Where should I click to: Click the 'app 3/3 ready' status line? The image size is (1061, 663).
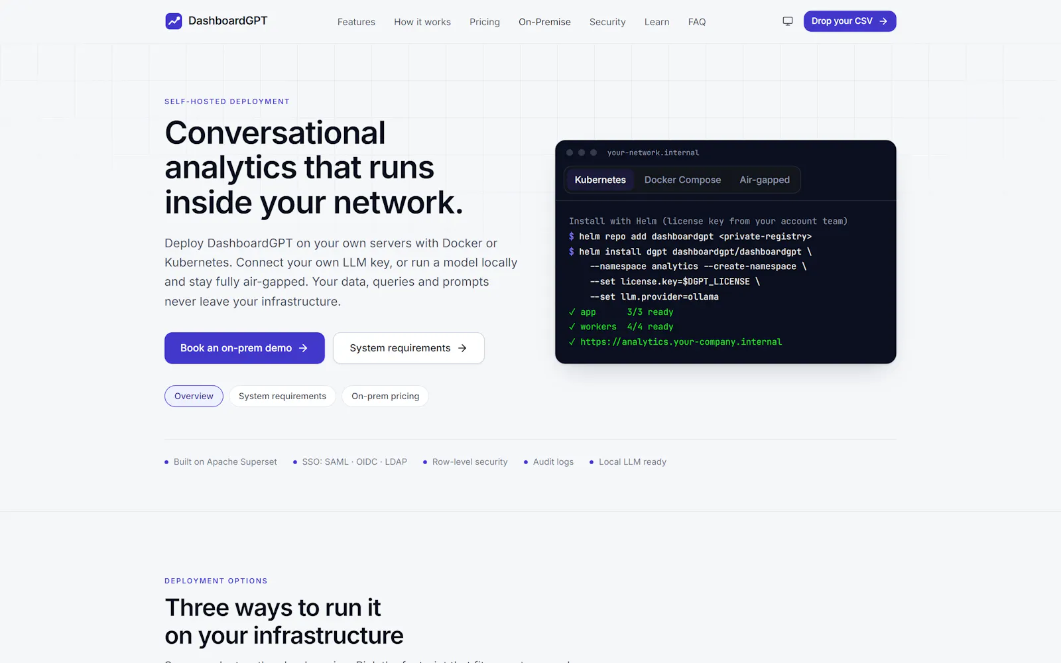[x=621, y=312]
